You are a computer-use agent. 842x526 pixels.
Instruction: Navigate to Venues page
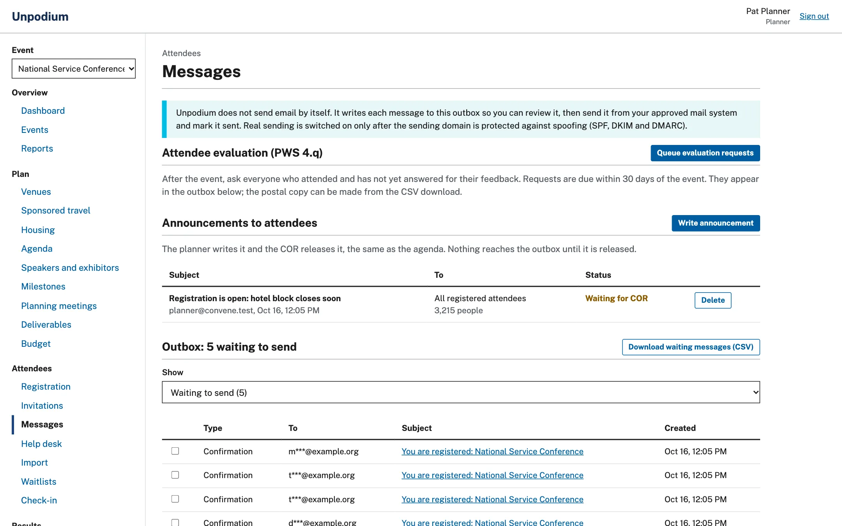pos(36,192)
